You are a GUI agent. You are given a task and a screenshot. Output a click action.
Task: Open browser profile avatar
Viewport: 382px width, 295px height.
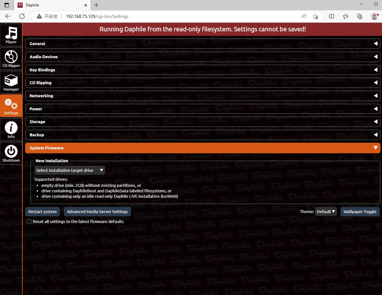pos(374,16)
